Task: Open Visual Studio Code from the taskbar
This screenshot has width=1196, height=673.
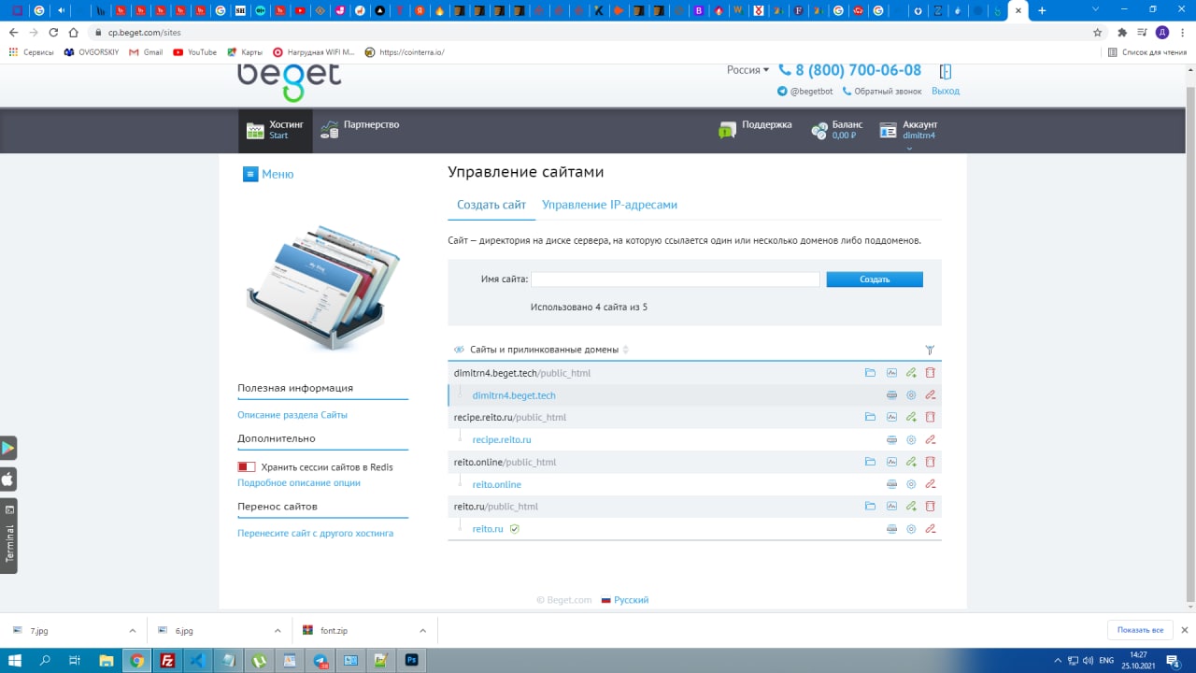Action: (x=197, y=660)
